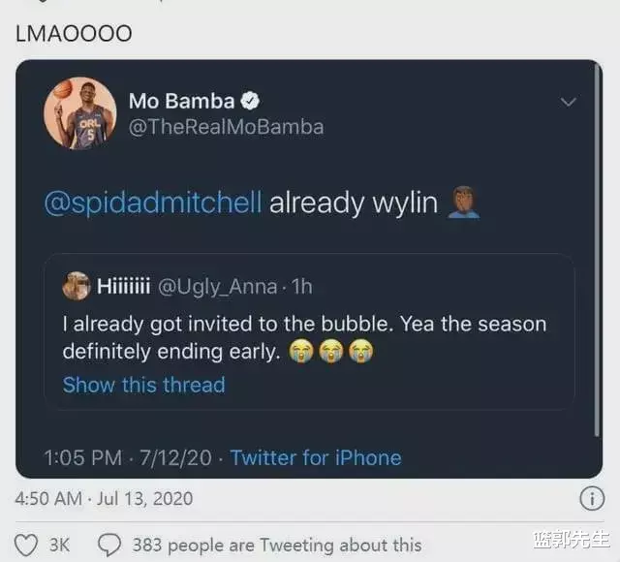Open Hiiiiiii's small avatar
This screenshot has height=562, width=620.
[x=76, y=286]
